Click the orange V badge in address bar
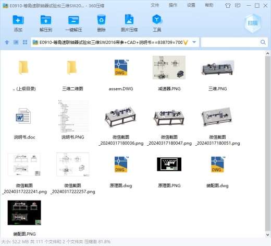Image resolution: width=271 pixels, height=246 pixels. [x=186, y=42]
